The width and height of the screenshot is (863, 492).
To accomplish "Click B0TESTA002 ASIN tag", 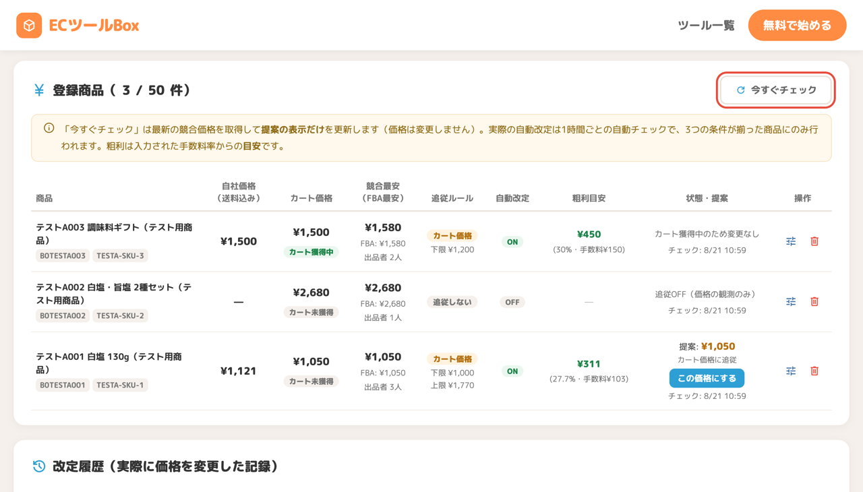I will (63, 315).
